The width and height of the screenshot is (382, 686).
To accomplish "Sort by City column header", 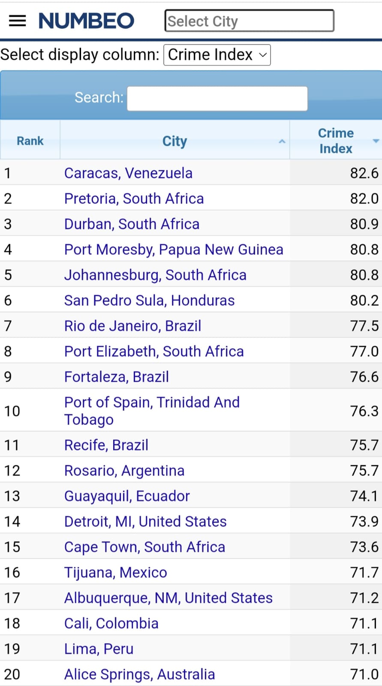I will (x=174, y=141).
